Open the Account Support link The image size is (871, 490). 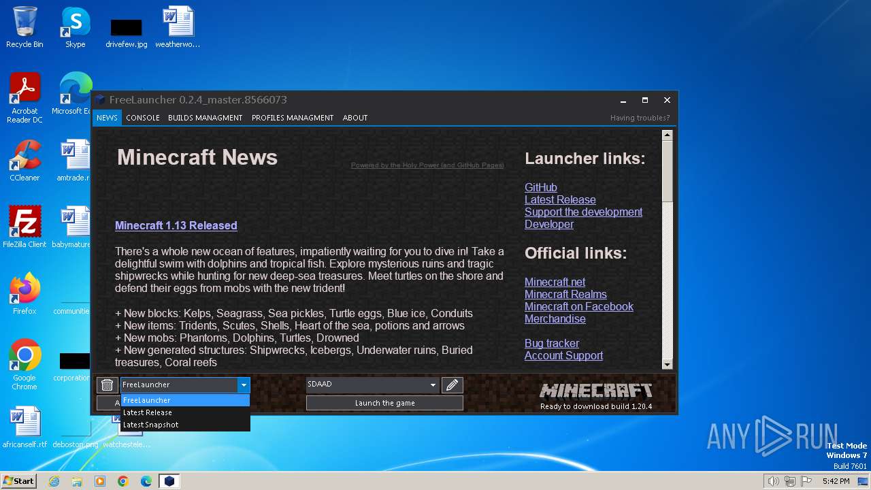(563, 355)
